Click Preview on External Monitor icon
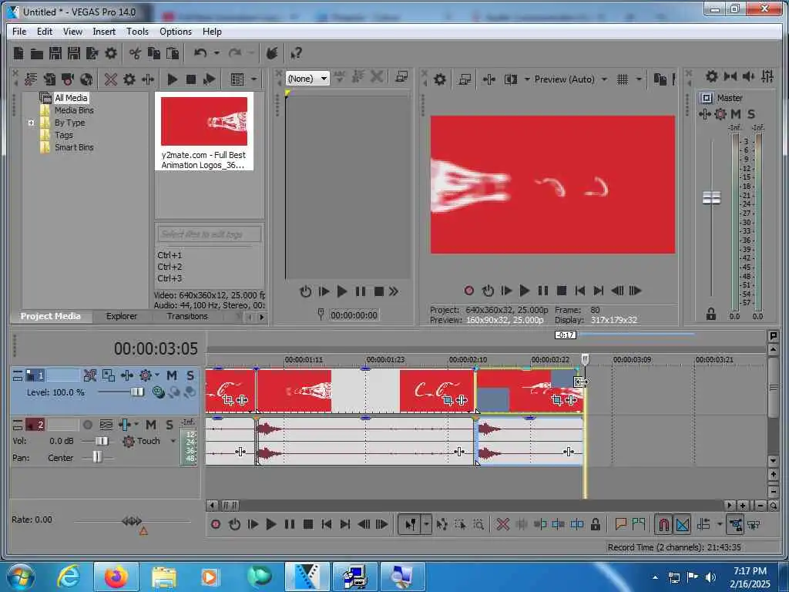Screen dimensions: 789x592 [x=465, y=79]
